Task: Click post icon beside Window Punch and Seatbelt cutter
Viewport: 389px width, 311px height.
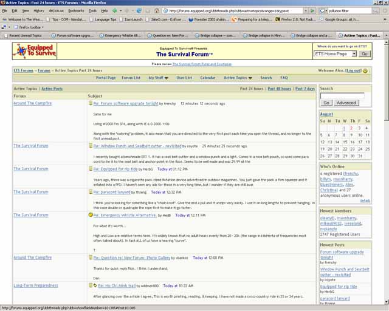Action: pos(91,146)
